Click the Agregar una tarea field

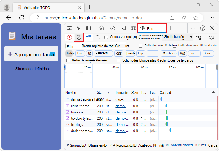pos(31,54)
